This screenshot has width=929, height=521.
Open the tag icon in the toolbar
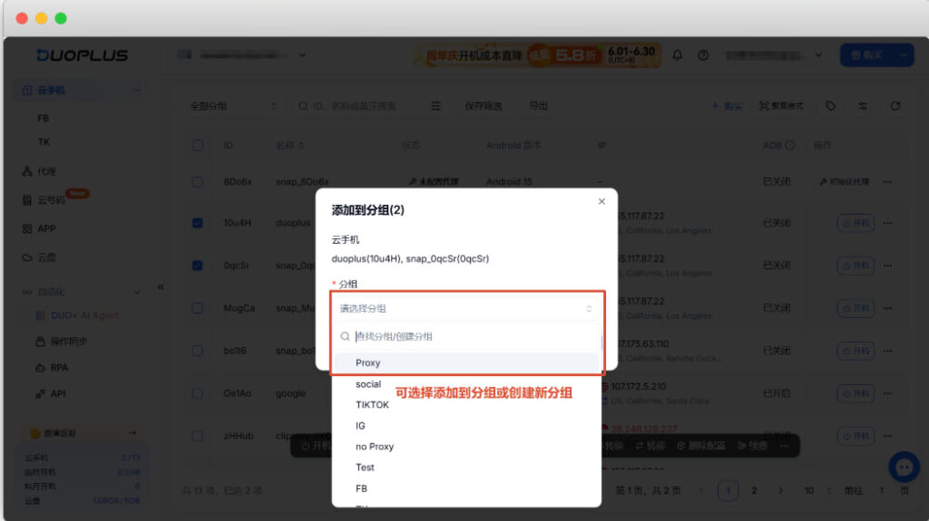pos(831,106)
